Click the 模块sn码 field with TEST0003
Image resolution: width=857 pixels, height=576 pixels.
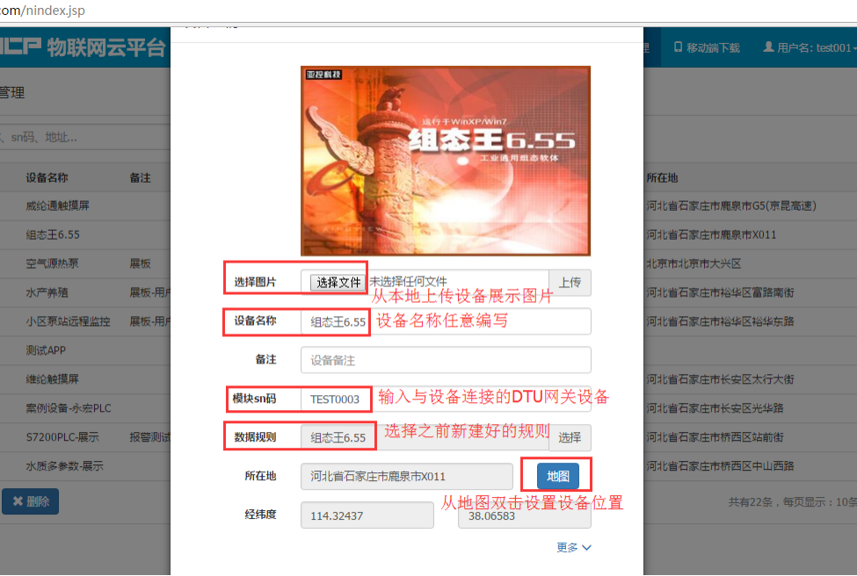(x=446, y=400)
